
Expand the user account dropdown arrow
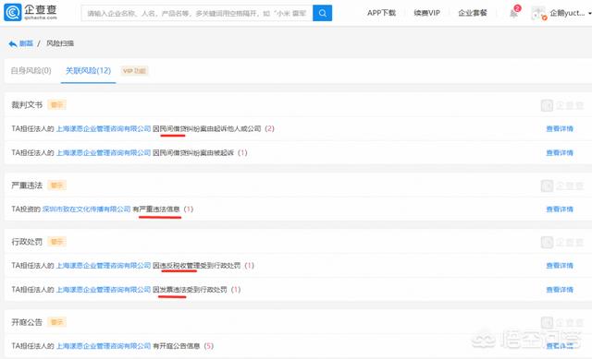click(589, 14)
